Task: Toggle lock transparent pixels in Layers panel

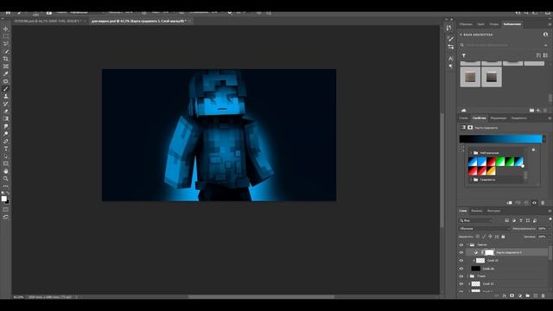Action: [478, 237]
